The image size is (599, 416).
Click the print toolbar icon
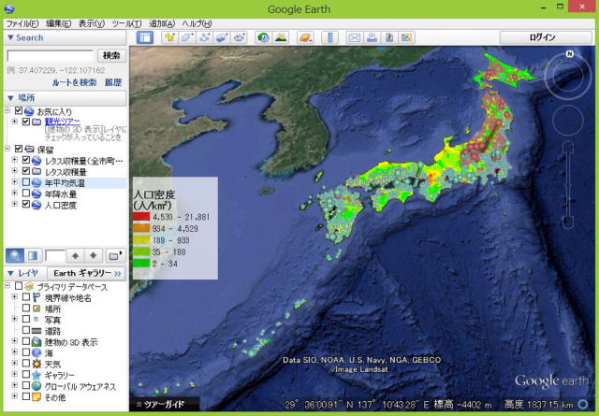(x=372, y=37)
